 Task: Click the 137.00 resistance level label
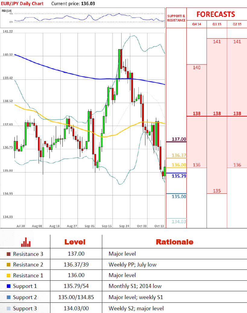coord(179,139)
